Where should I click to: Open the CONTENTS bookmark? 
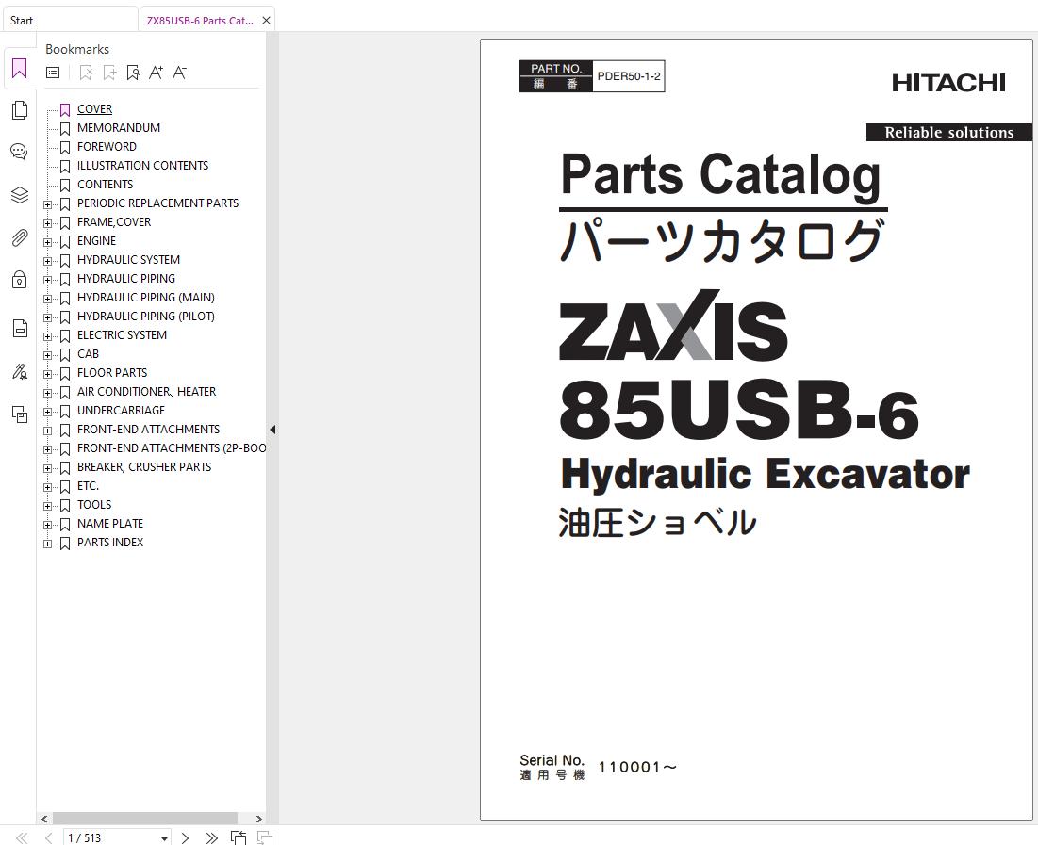coord(105,185)
